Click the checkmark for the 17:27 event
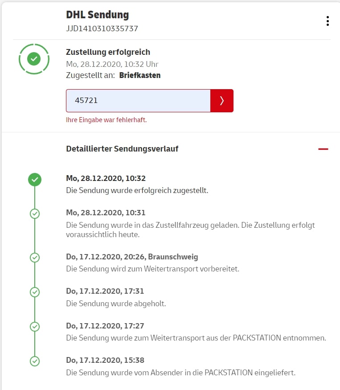Image resolution: width=340 pixels, height=390 pixels. point(35,326)
